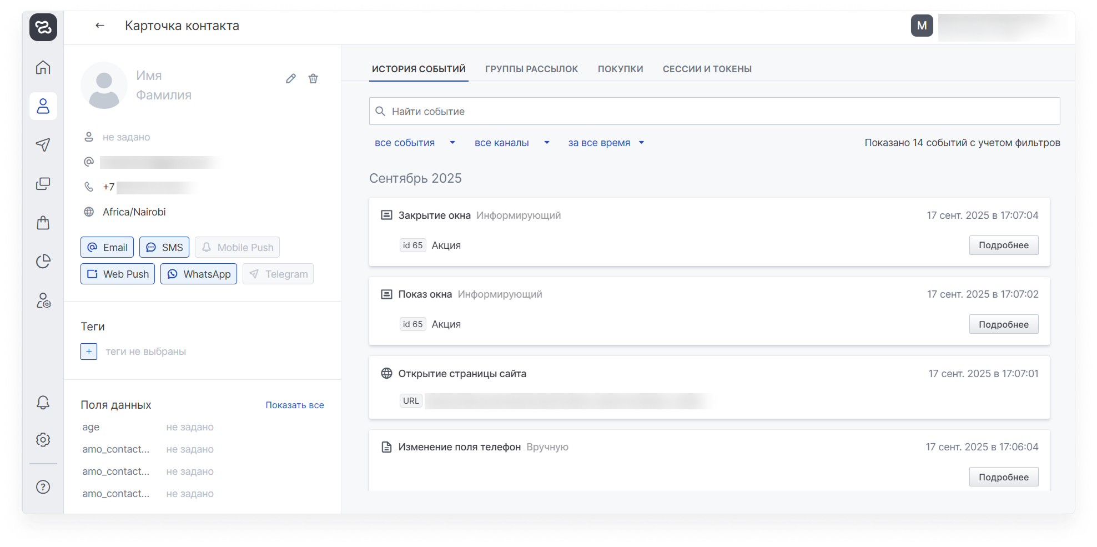This screenshot has height=547, width=1097.
Task: Toggle the SMS channel subscription
Action: coord(164,248)
